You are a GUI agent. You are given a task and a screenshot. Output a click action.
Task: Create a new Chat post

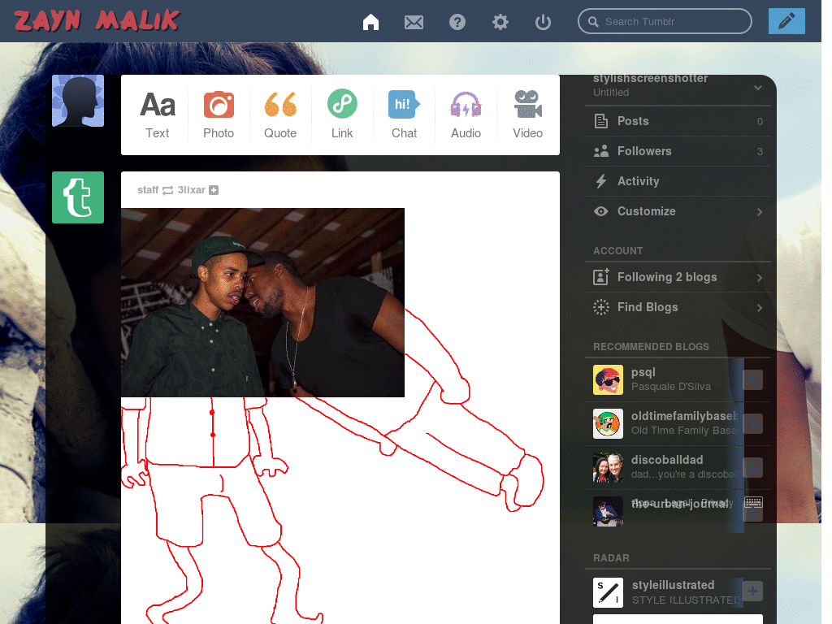click(x=404, y=115)
